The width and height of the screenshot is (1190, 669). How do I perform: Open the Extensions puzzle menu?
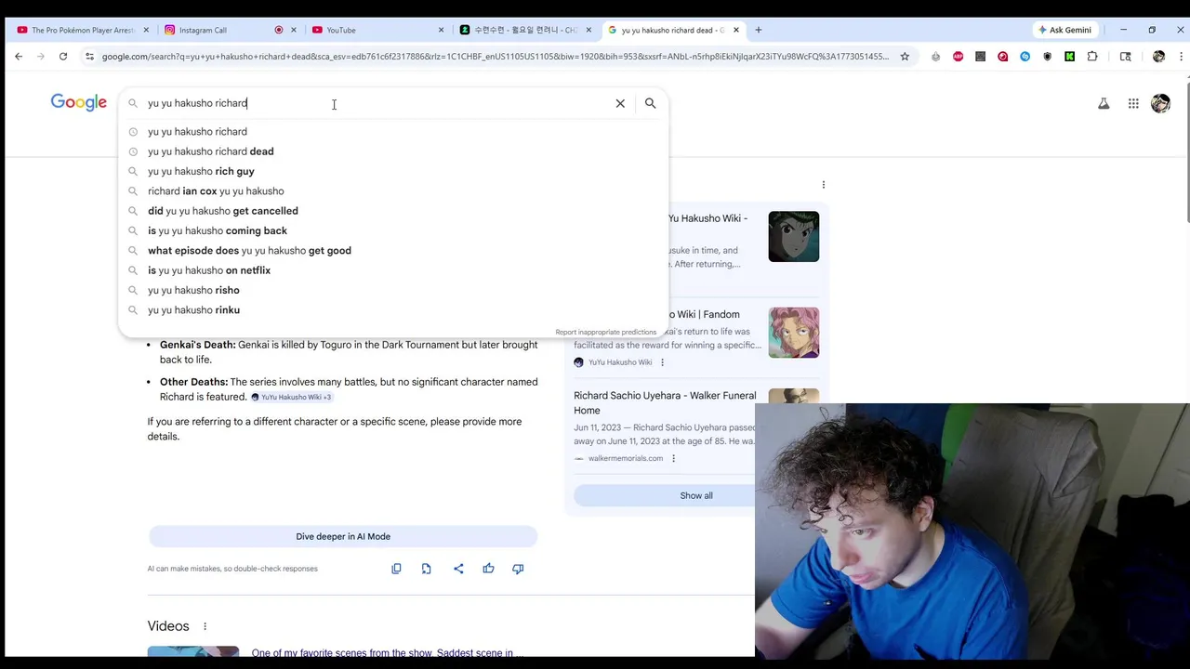click(x=1092, y=57)
